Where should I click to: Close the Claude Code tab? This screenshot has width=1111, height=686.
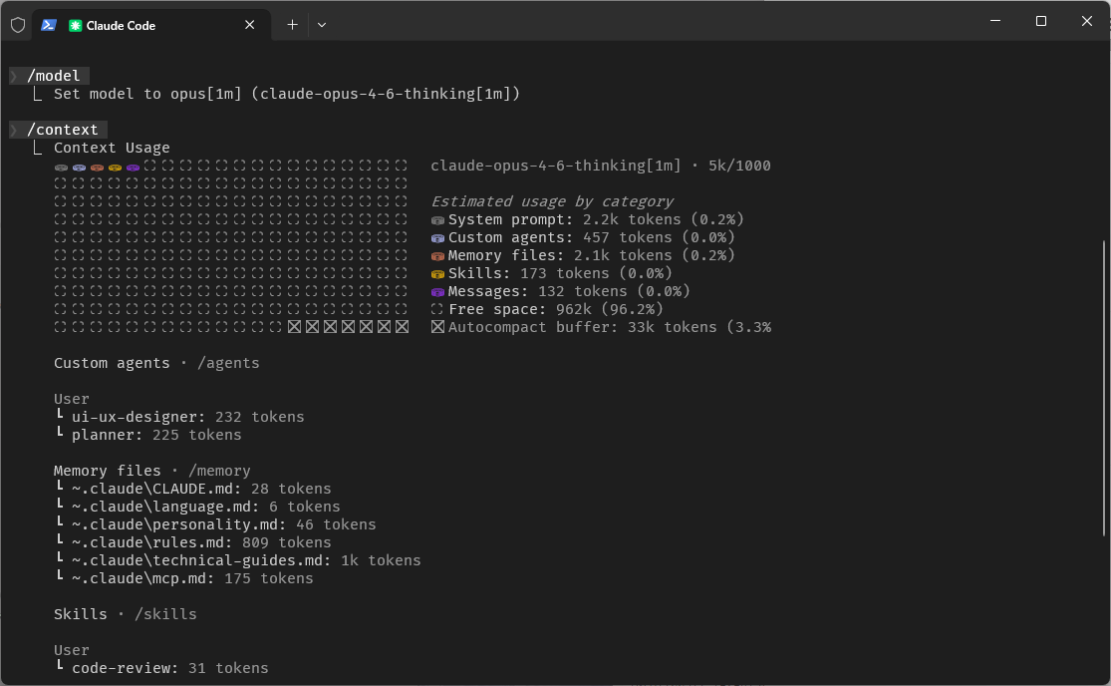point(249,26)
